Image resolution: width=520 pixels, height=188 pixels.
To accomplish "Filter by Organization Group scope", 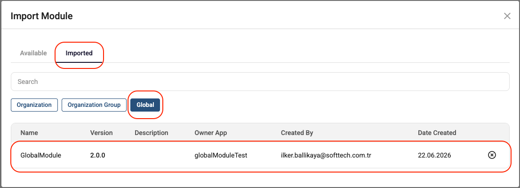I will (94, 105).
